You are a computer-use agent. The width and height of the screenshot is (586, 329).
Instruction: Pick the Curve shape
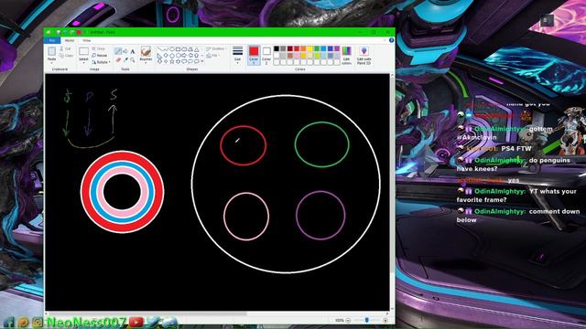point(166,49)
